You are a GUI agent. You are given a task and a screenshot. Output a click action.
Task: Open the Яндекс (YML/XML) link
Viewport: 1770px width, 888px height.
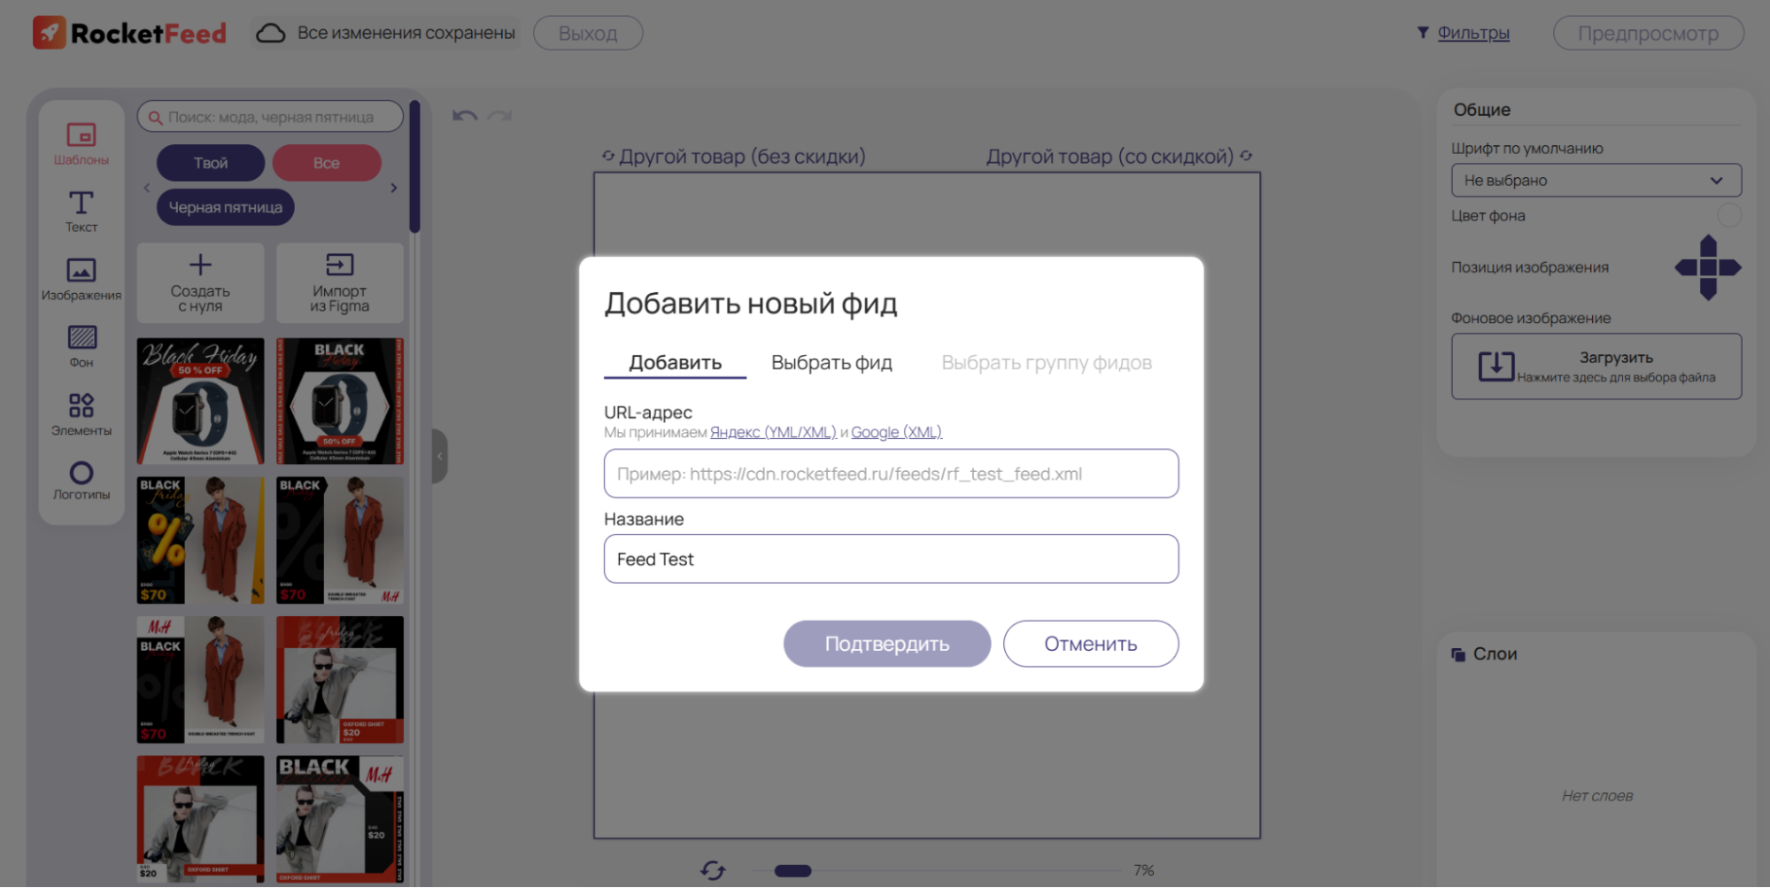773,432
